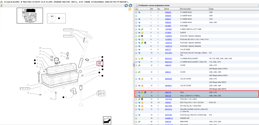Click the 'Usage' column header
Screen dimensions: 259x125
coord(211,9)
